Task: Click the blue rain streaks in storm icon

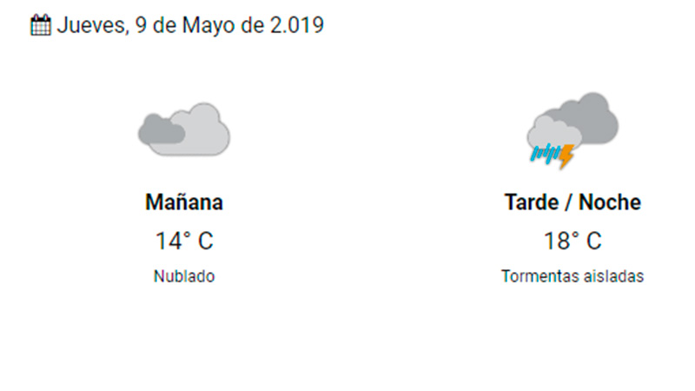Action: (x=546, y=154)
